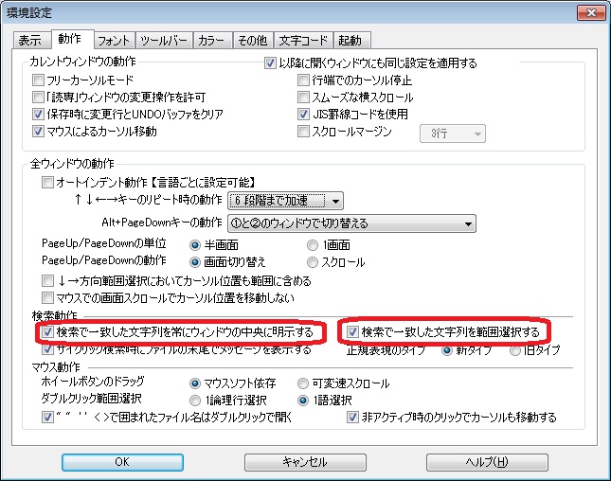Disable JIS罫線コードを使用 checkbox

[304, 115]
